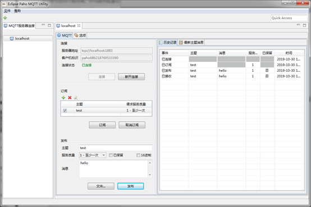Click the message area scroll down arrow

click(x=150, y=174)
